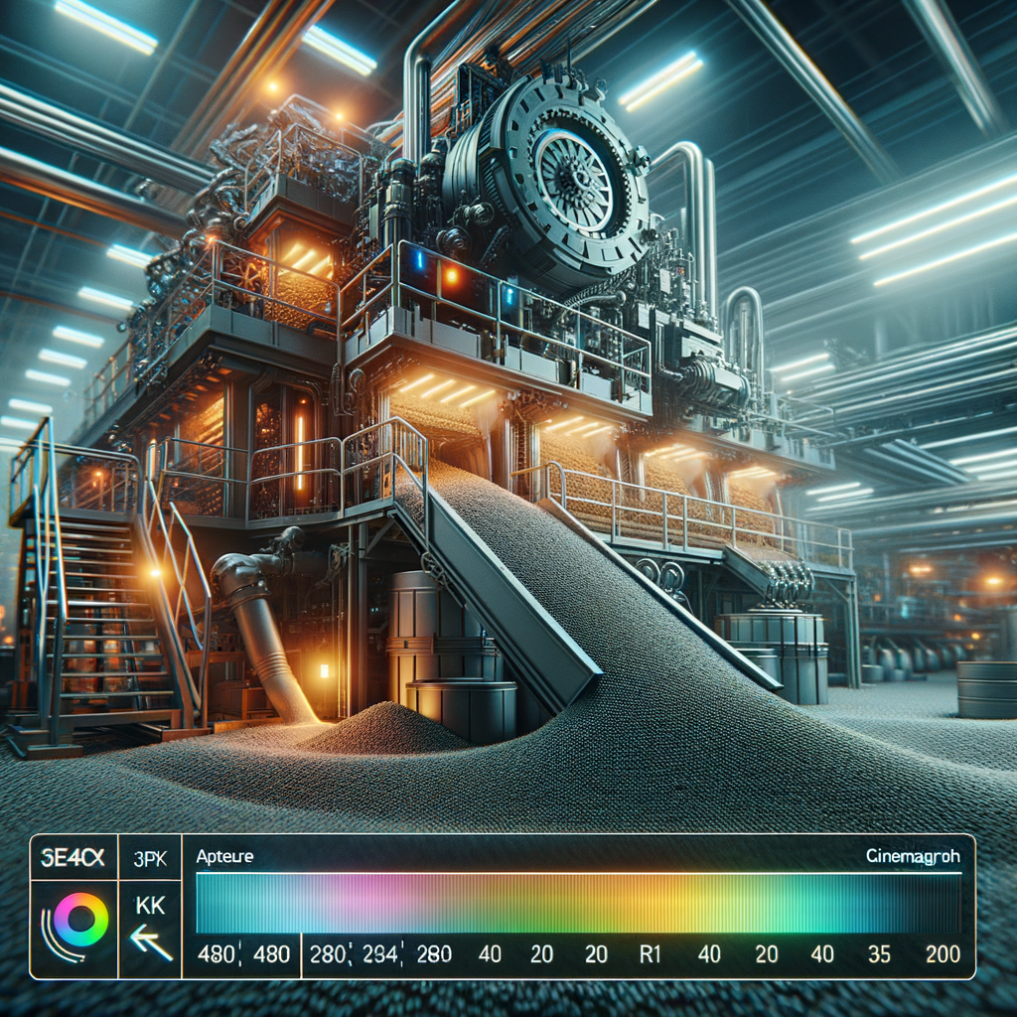This screenshot has width=1017, height=1017.
Task: Open the Apteure label
Action: [x=224, y=856]
